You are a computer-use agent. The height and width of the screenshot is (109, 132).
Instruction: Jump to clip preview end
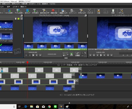click(x=40, y=55)
